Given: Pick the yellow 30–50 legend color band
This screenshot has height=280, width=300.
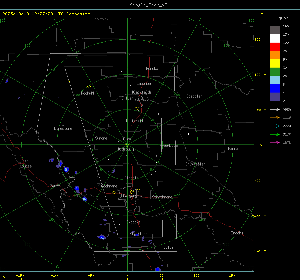Looking at the screenshot, I should click(275, 64).
